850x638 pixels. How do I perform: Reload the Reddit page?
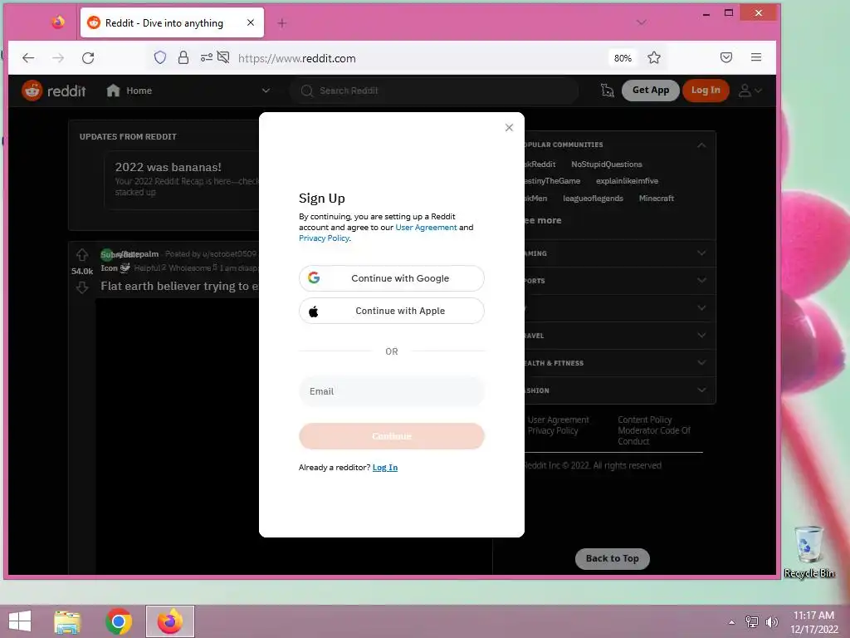(x=88, y=58)
